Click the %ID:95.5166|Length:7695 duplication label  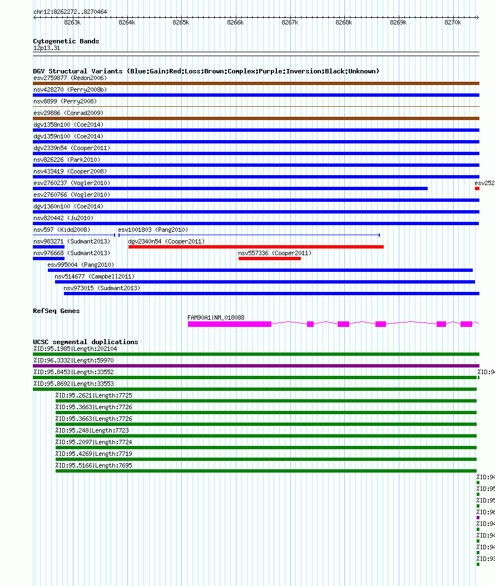(x=94, y=465)
